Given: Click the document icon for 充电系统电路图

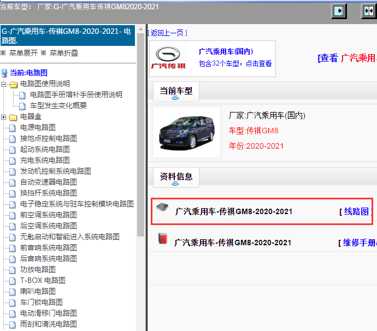Looking at the screenshot, I should click(x=12, y=161).
